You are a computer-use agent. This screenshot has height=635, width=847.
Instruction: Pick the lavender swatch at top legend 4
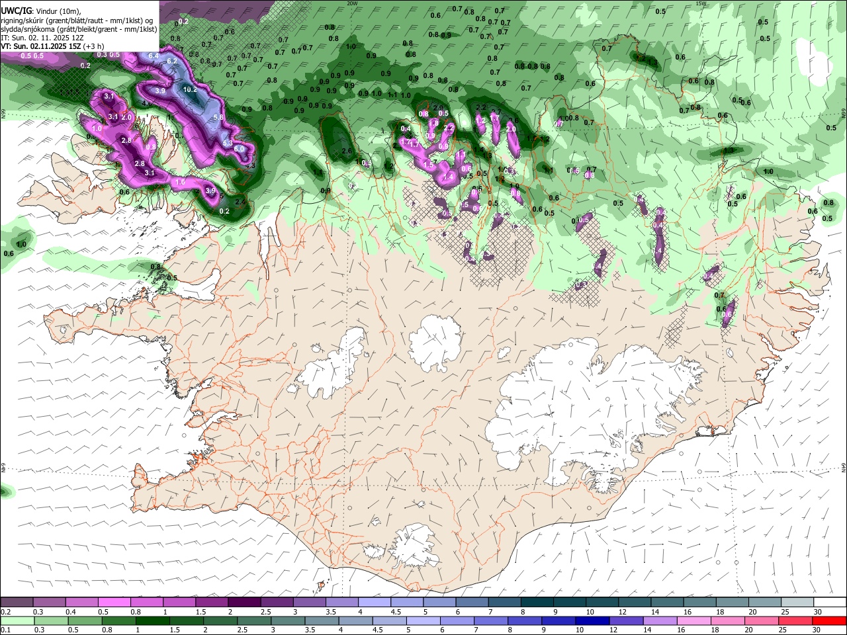374,602
